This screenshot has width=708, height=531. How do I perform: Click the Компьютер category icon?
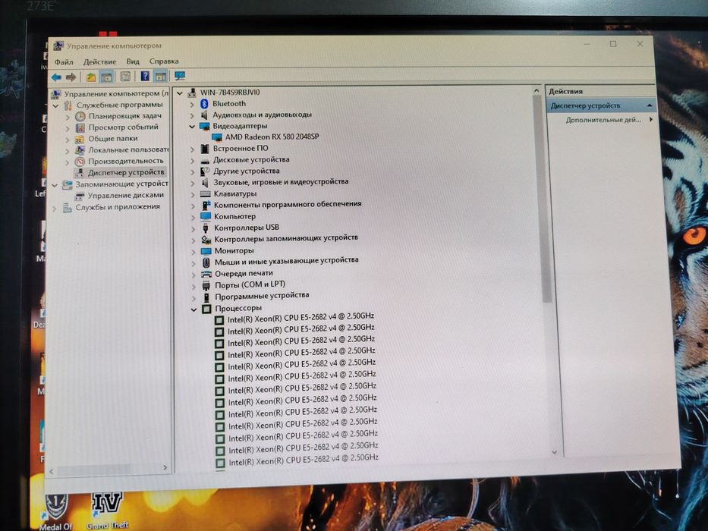click(206, 217)
